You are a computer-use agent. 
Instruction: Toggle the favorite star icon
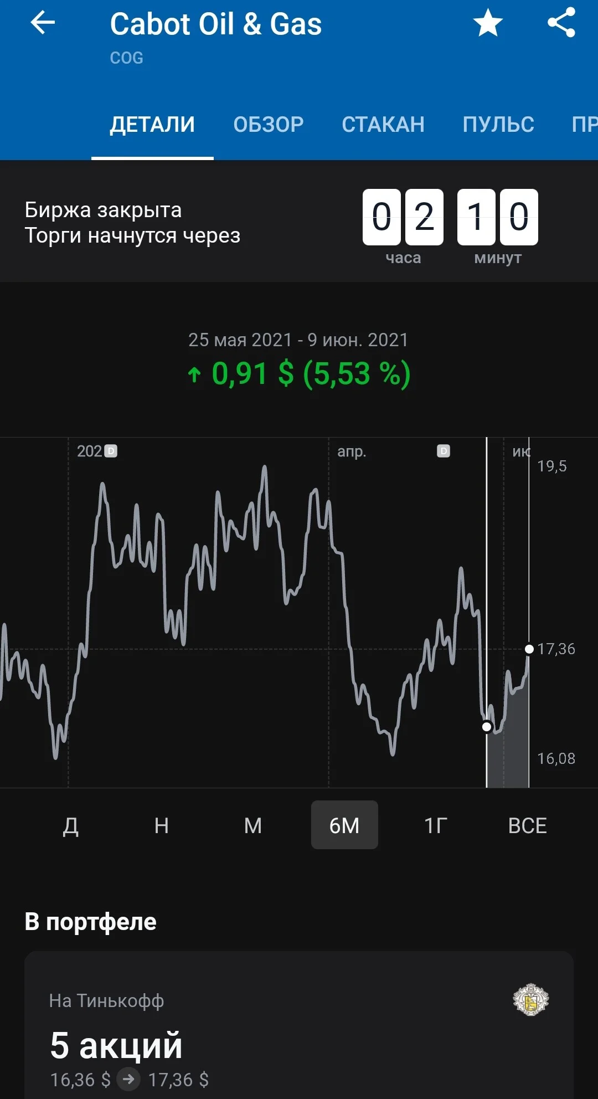[488, 23]
